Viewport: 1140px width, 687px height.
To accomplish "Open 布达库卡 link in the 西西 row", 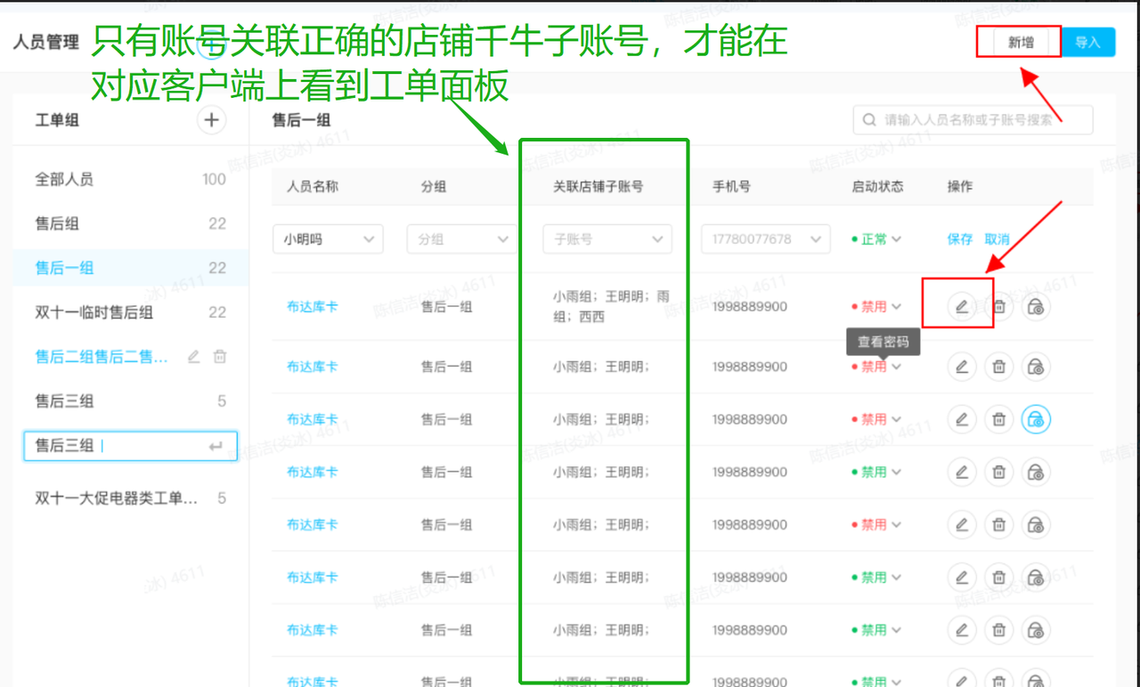I will point(312,307).
